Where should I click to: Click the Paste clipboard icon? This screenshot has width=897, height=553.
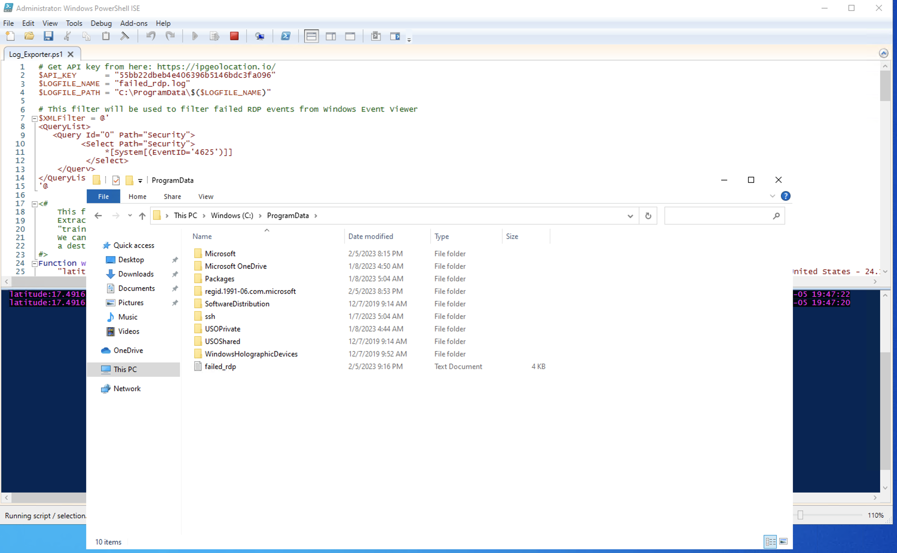[x=106, y=36]
